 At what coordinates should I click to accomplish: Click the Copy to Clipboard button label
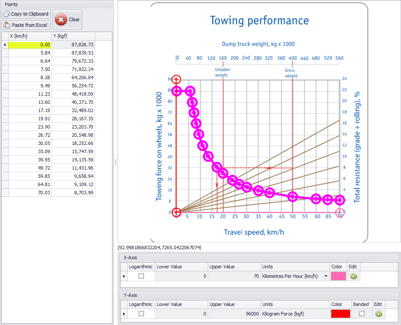tap(29, 14)
